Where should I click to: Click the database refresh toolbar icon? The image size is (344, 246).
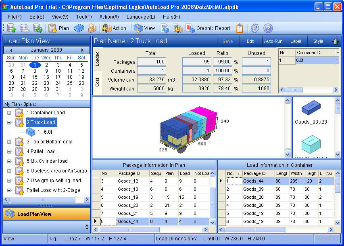pyautogui.click(x=38, y=28)
